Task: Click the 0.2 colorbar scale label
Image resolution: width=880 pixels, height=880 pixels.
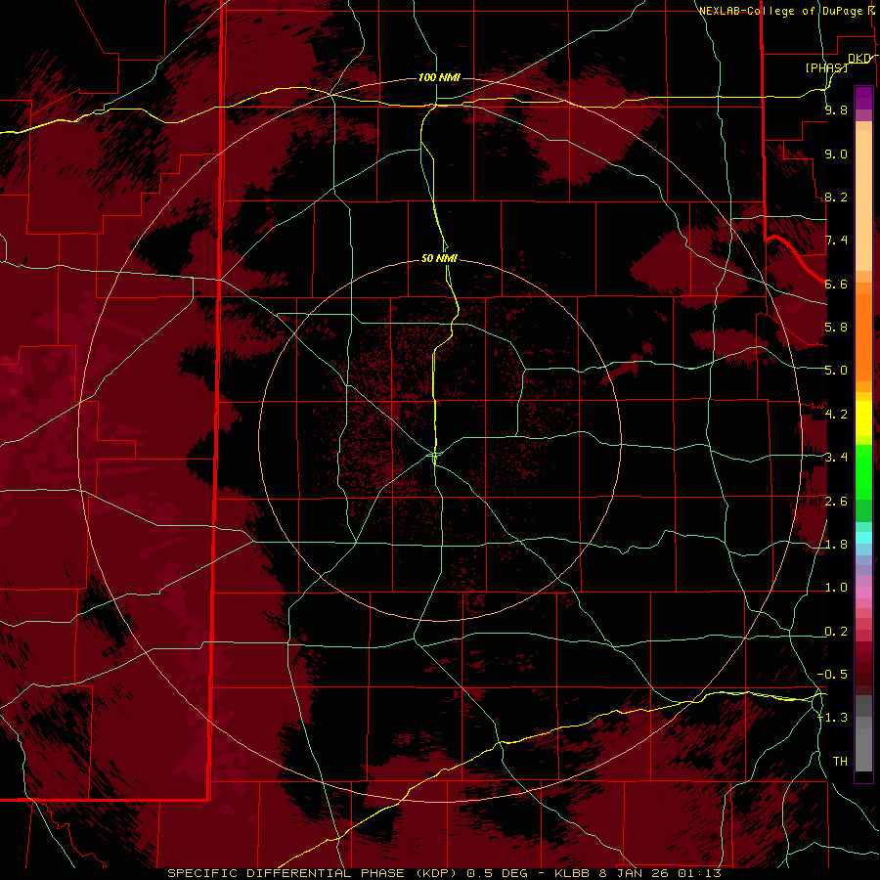Action: pyautogui.click(x=836, y=632)
